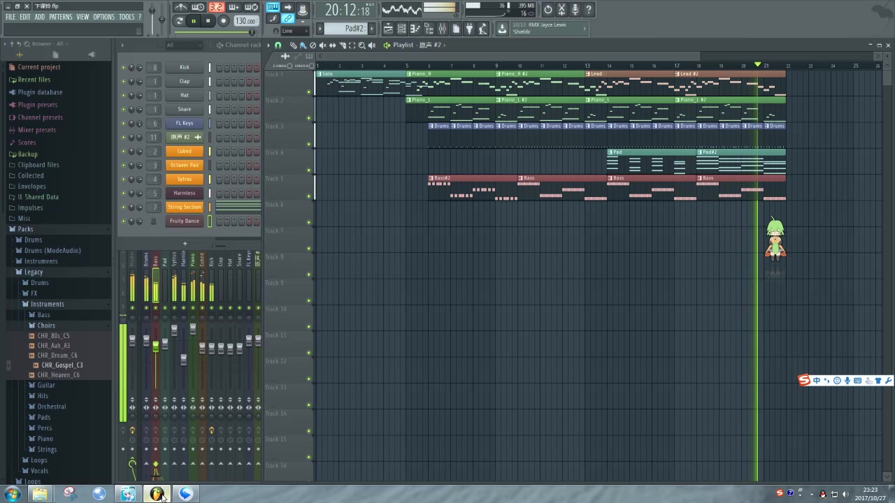Open the FL Keys channel button

pyautogui.click(x=185, y=123)
